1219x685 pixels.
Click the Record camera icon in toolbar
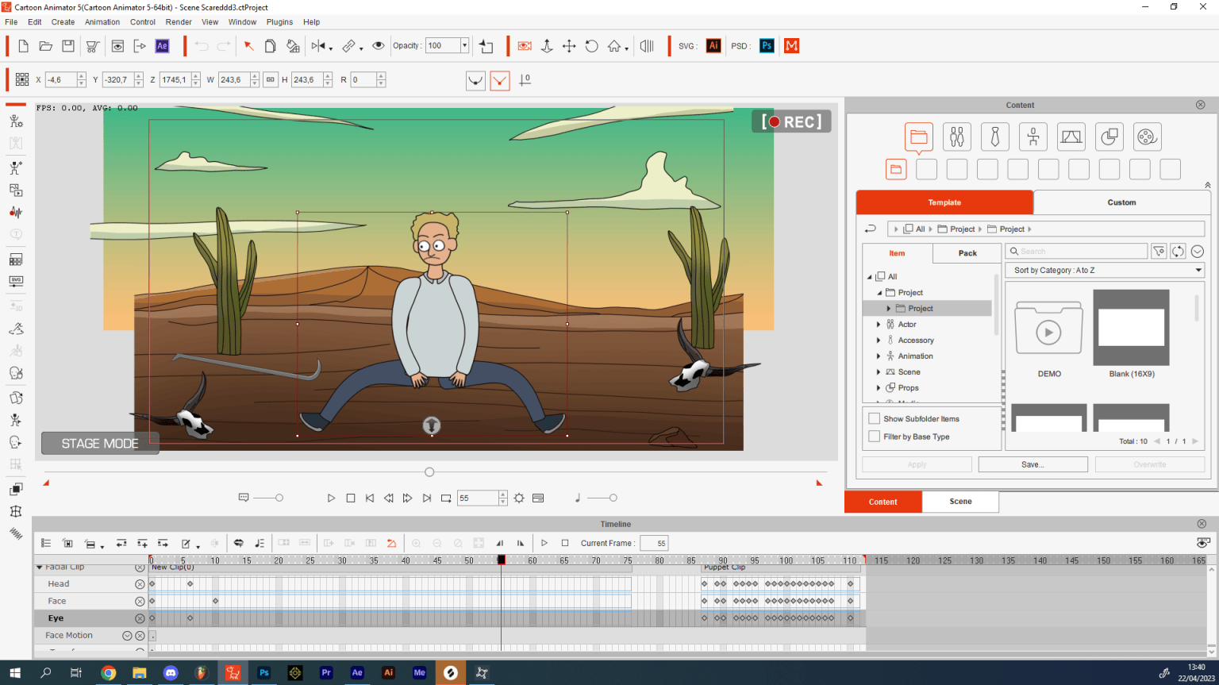(x=525, y=46)
